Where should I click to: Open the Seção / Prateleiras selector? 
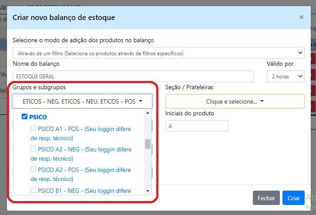click(x=235, y=101)
